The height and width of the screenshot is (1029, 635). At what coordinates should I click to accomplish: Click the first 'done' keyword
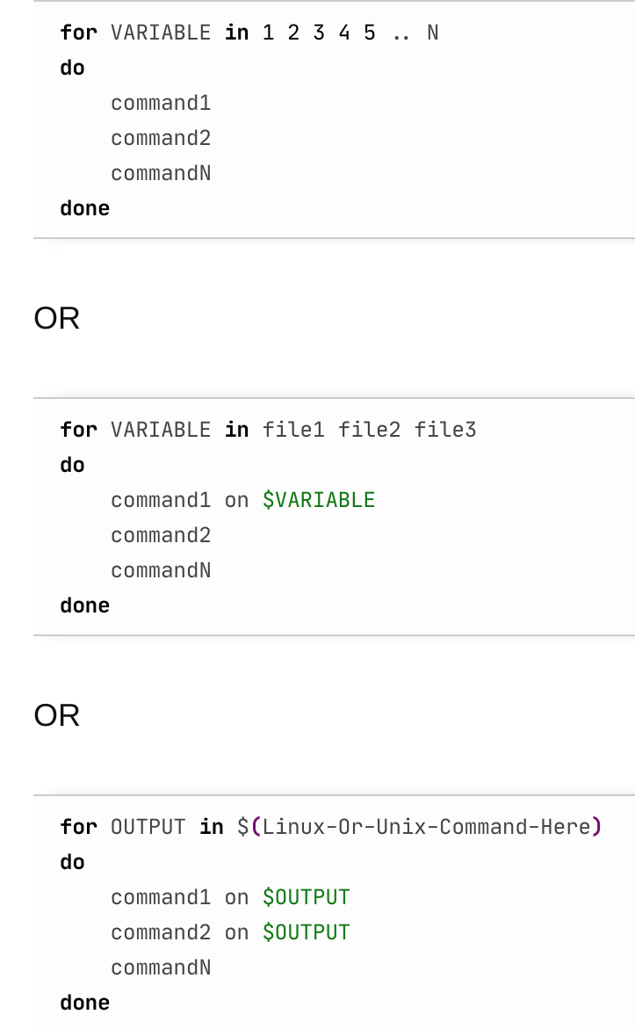(84, 208)
